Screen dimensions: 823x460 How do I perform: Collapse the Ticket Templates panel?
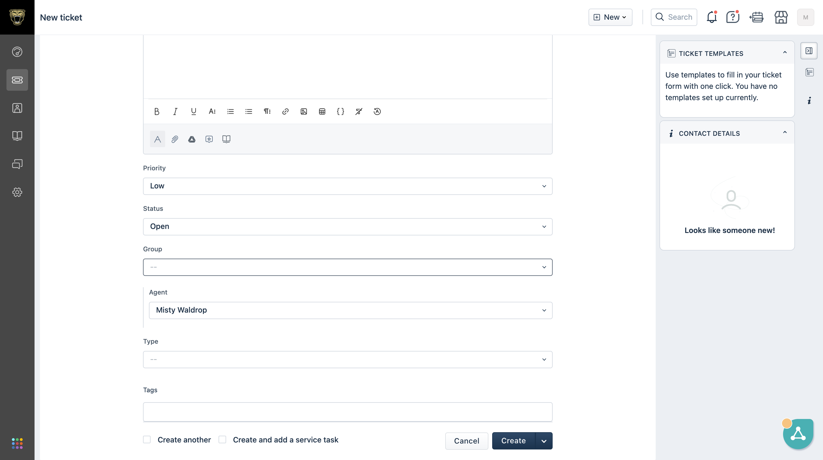(x=785, y=53)
